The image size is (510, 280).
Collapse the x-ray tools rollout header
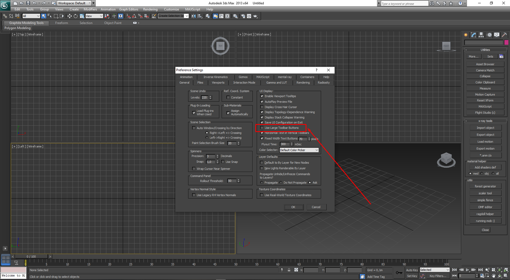[485, 121]
